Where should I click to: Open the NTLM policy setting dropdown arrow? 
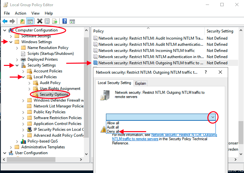pyautogui.click(x=213, y=117)
